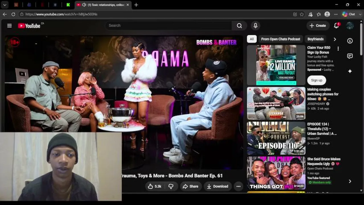Image resolution: width=364 pixels, height=205 pixels.
Task: Open the notifications bell
Action: (x=336, y=26)
